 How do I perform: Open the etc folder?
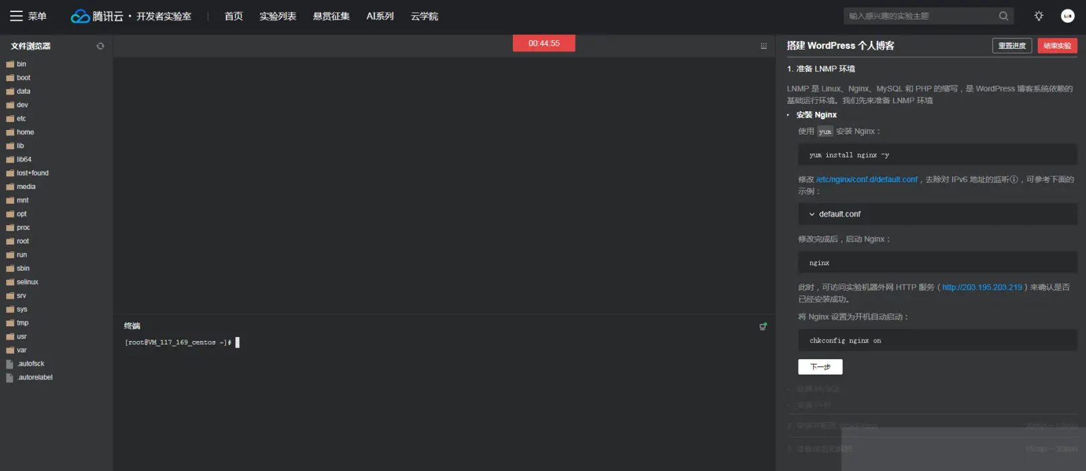coord(16,119)
